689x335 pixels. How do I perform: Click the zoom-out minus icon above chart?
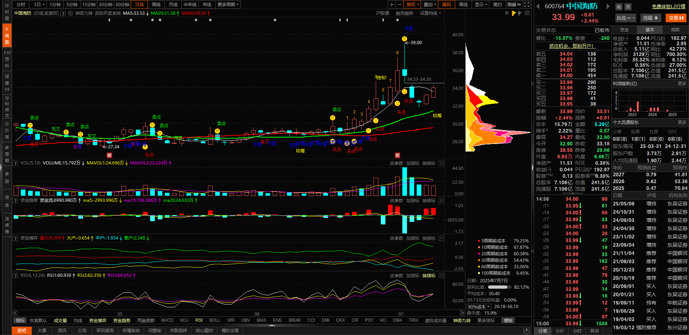(399, 5)
